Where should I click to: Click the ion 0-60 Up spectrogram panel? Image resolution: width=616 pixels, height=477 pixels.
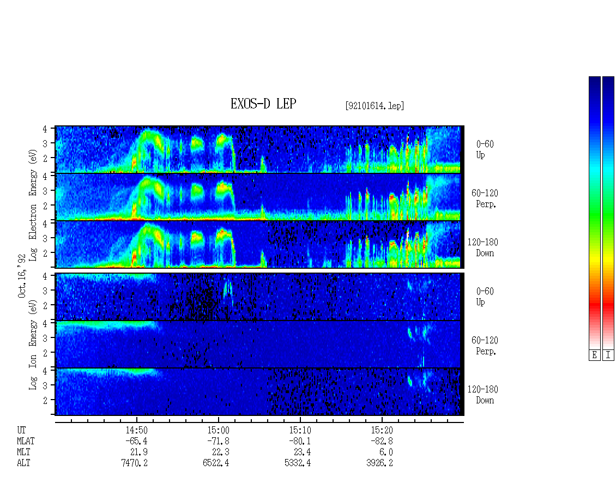coord(258,297)
